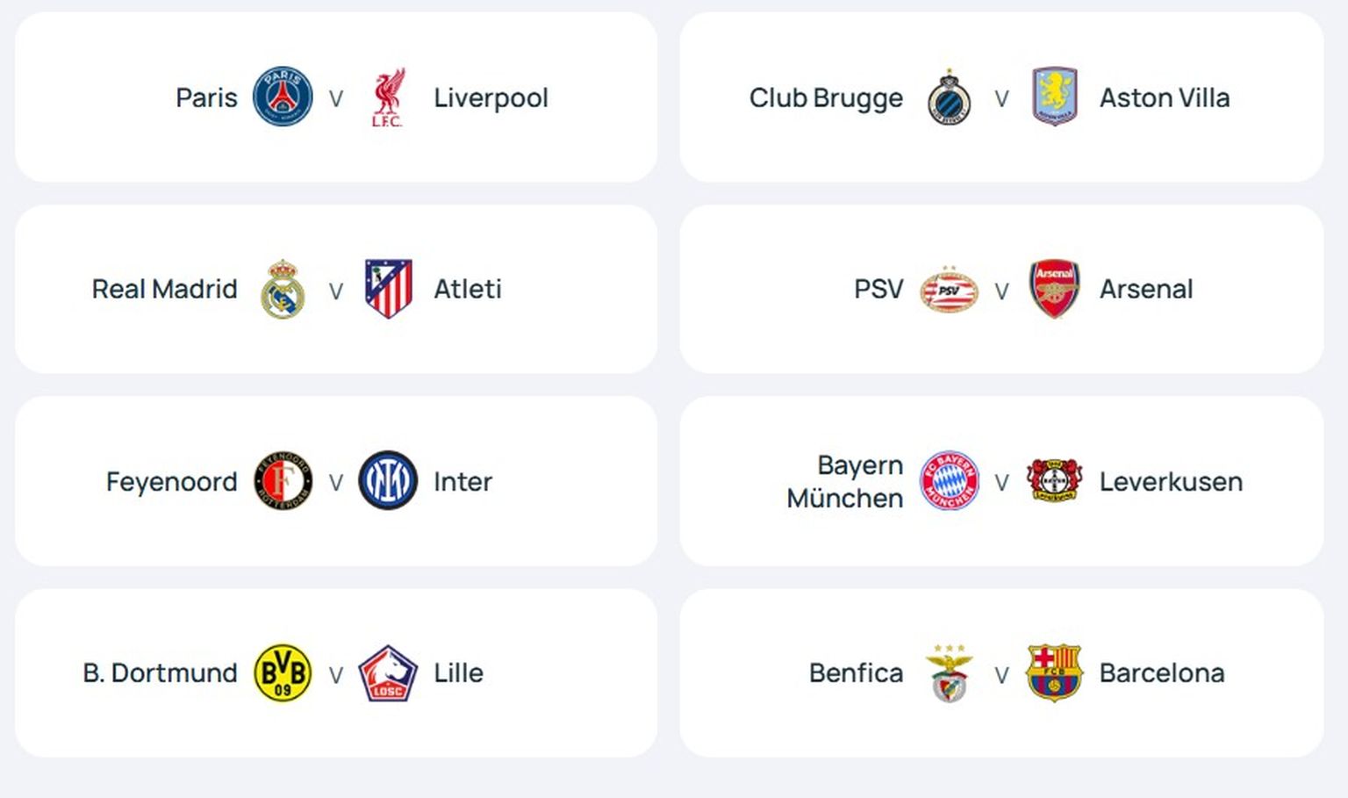Select the FC Barcelona crest
The width and height of the screenshot is (1348, 798).
pyautogui.click(x=1054, y=673)
